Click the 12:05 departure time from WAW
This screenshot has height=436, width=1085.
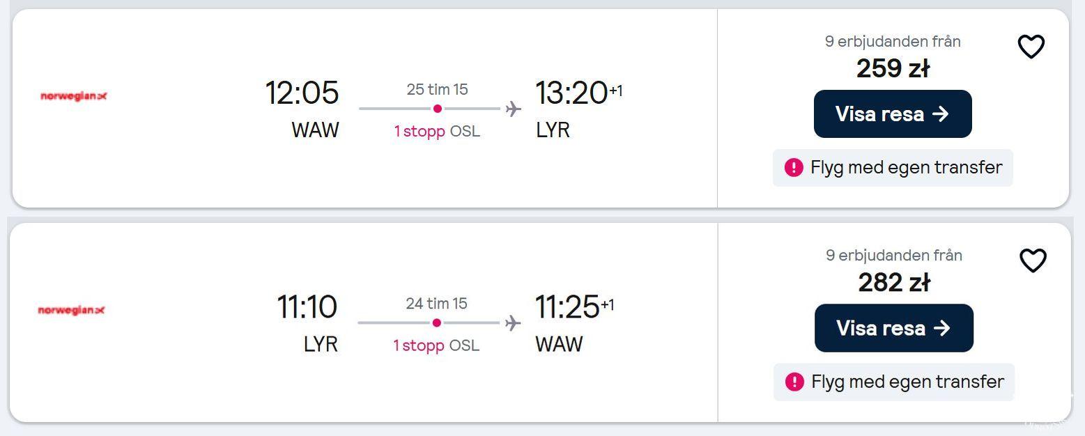302,93
